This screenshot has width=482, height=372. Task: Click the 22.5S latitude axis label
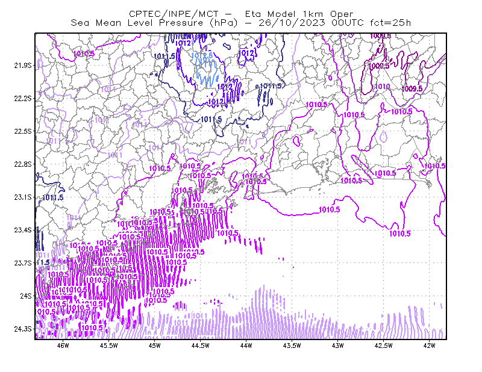(x=23, y=131)
